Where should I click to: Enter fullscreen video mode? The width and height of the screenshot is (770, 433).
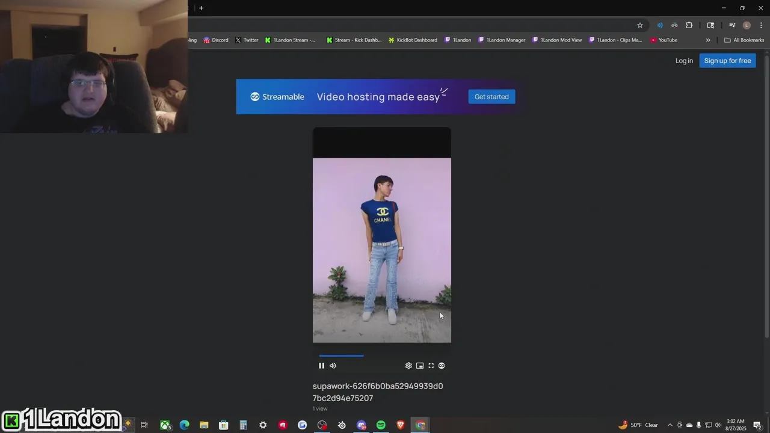pos(431,366)
